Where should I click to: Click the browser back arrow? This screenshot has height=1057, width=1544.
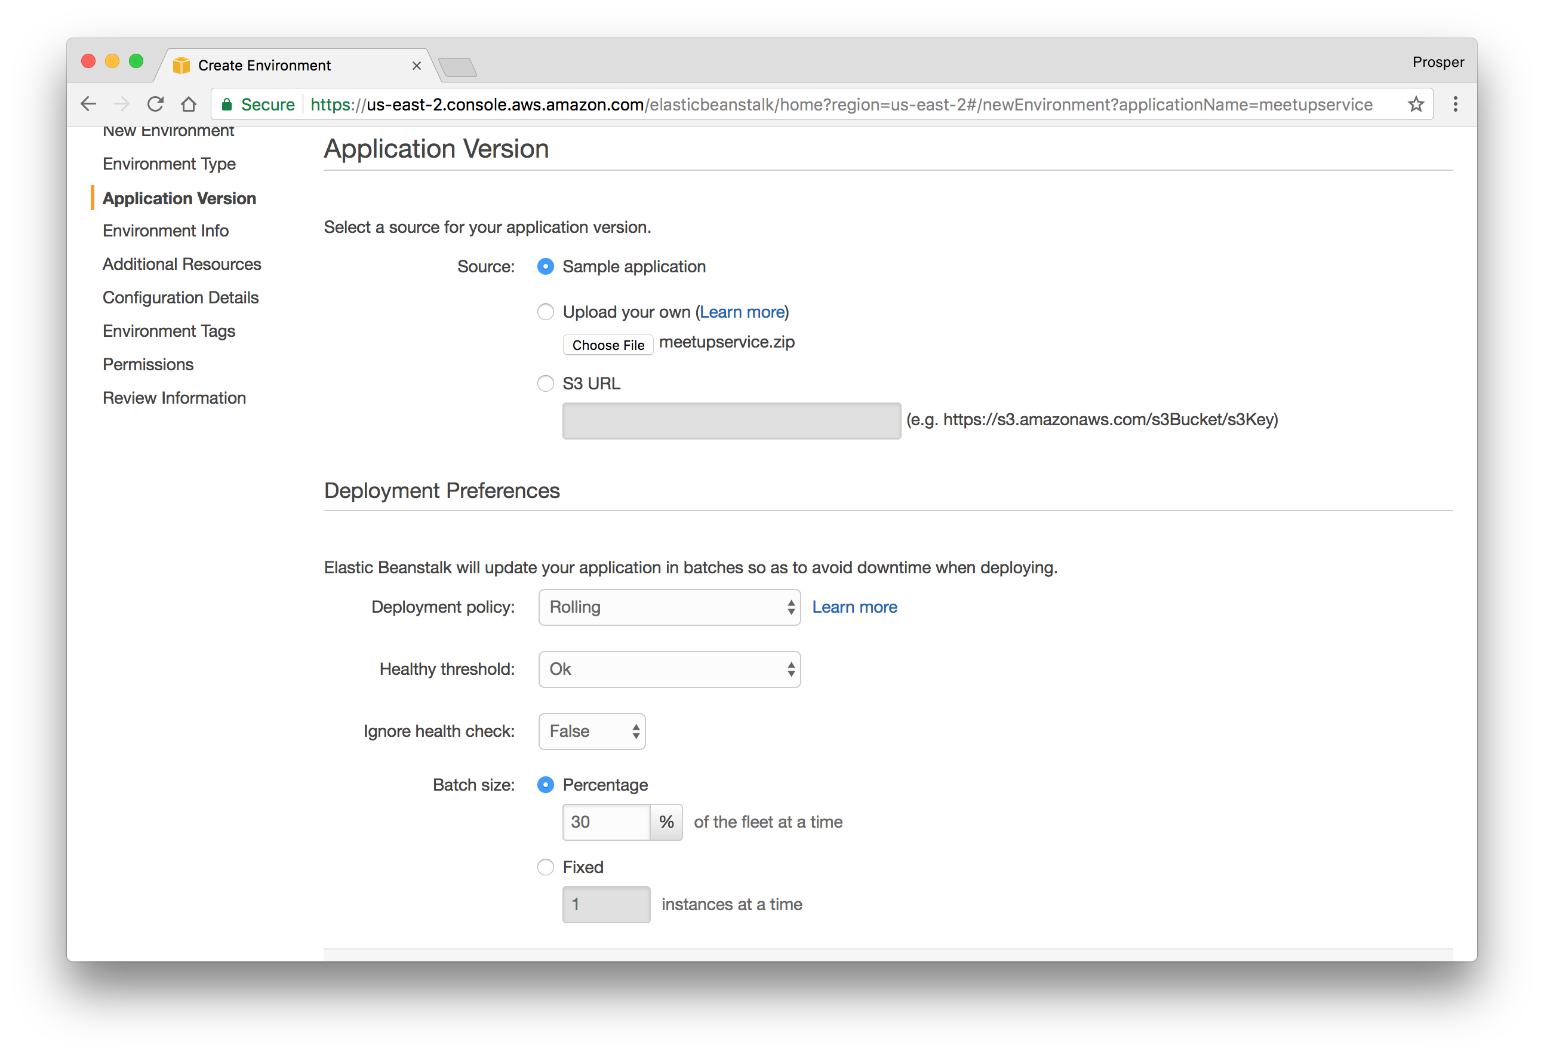point(88,105)
